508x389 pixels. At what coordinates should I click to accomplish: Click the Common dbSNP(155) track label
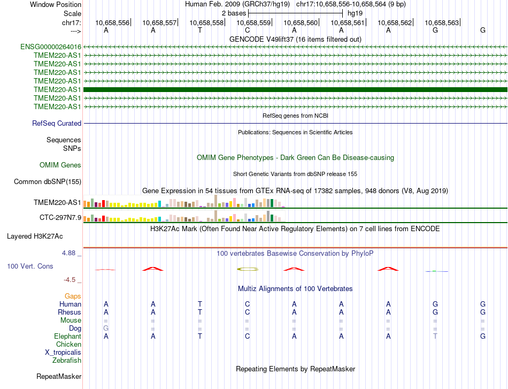point(47,181)
